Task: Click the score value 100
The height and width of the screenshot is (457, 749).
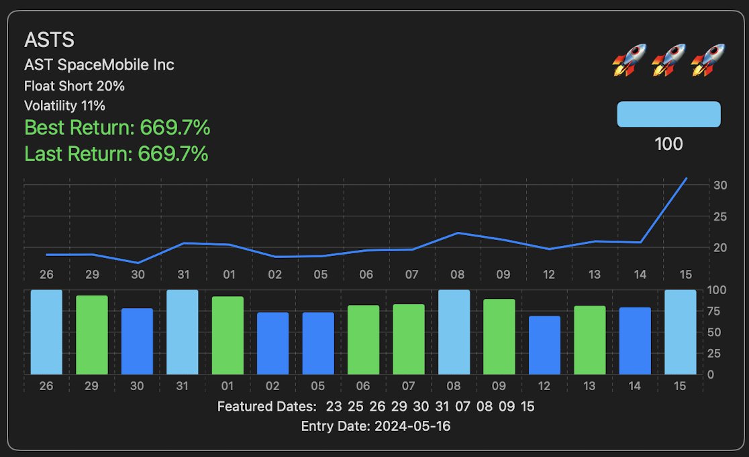Action: [x=668, y=144]
